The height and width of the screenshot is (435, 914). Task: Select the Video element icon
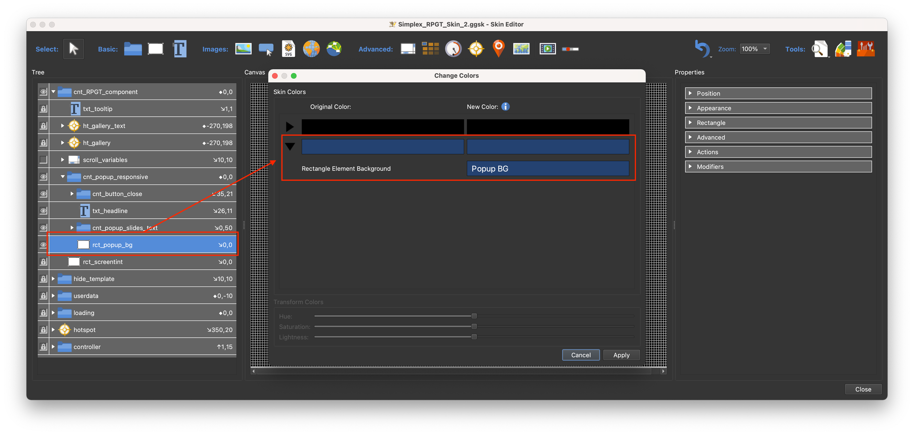tap(547, 49)
